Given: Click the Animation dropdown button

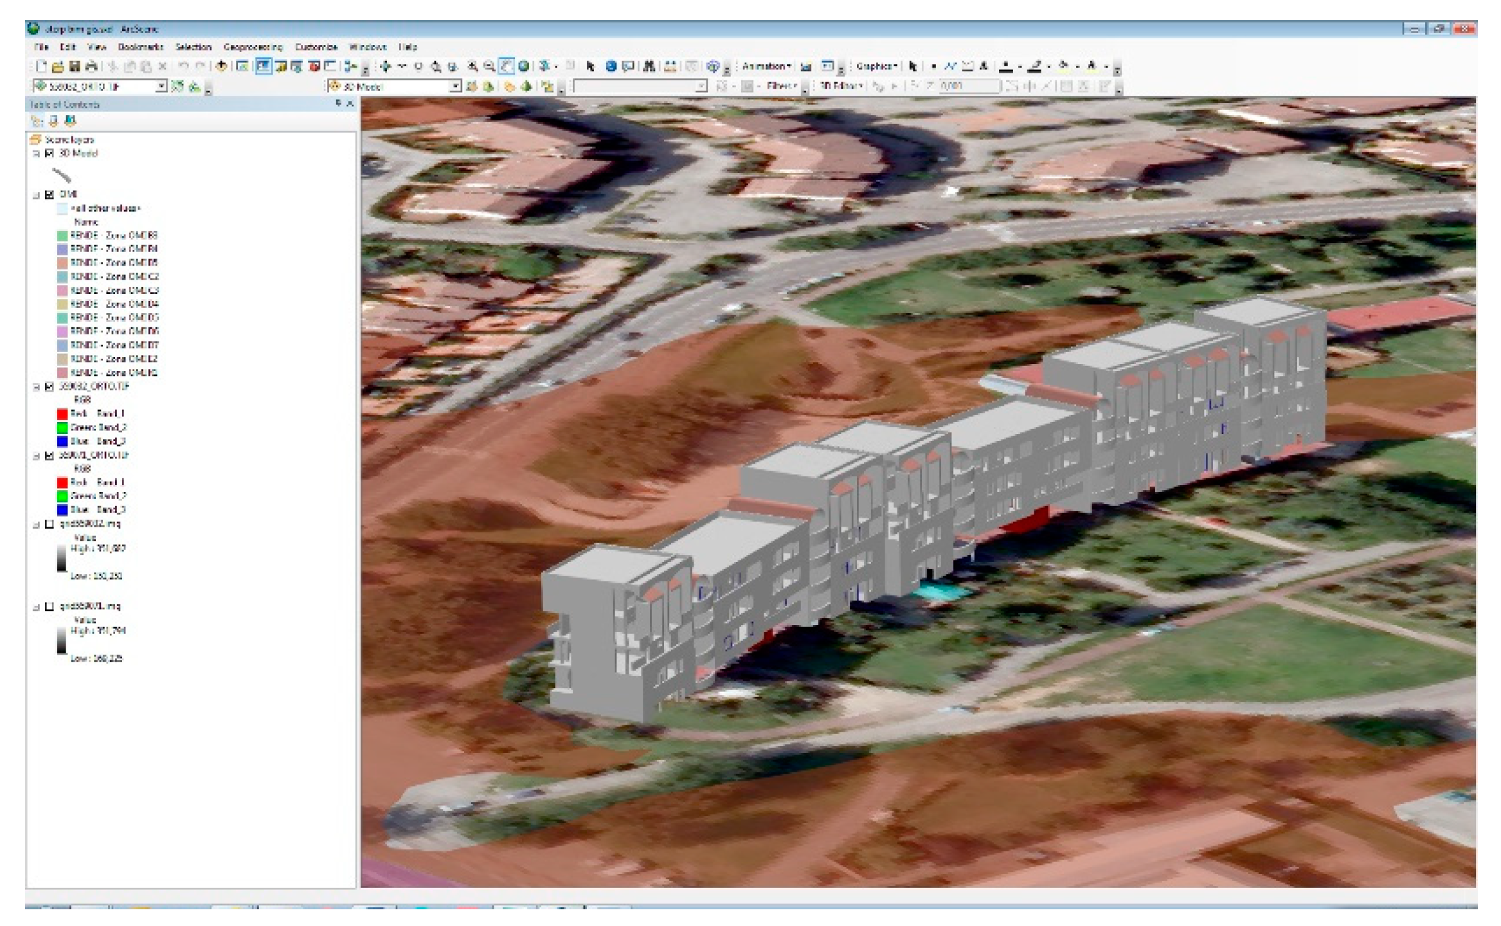Looking at the screenshot, I should [766, 66].
